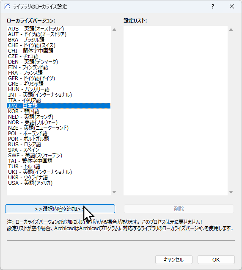Click up arrow of localization list scrollbar
242x270 pixels.
[114, 30]
